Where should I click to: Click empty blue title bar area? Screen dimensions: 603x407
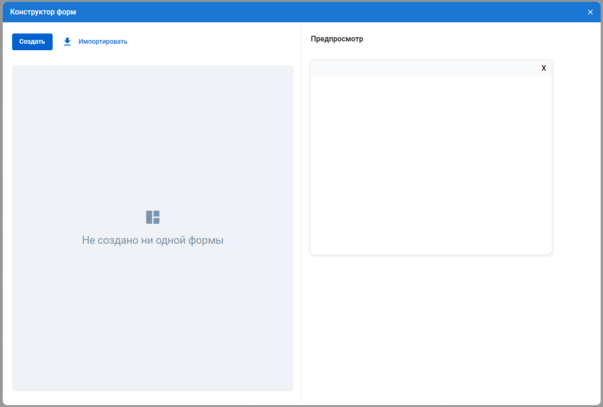click(x=326, y=12)
